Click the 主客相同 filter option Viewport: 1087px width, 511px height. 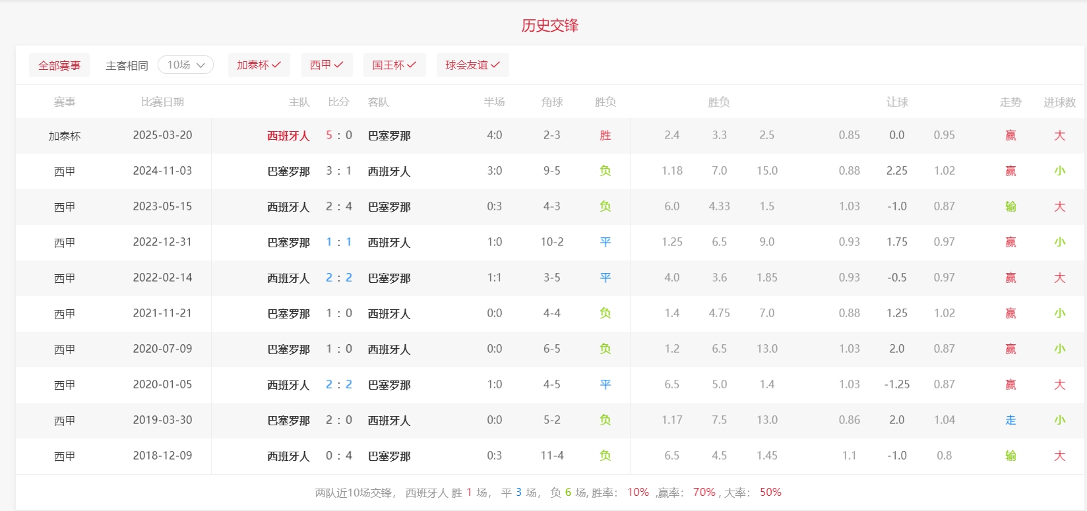(x=127, y=66)
